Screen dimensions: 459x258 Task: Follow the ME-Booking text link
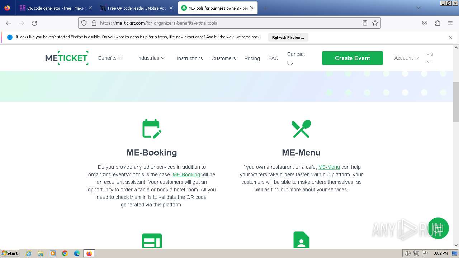(186, 175)
